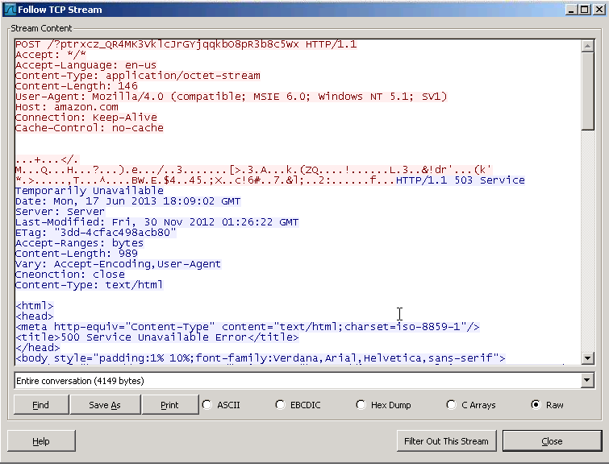Viewport: 609px width, 467px height.
Task: Click Save As to export stream
Action: click(105, 405)
